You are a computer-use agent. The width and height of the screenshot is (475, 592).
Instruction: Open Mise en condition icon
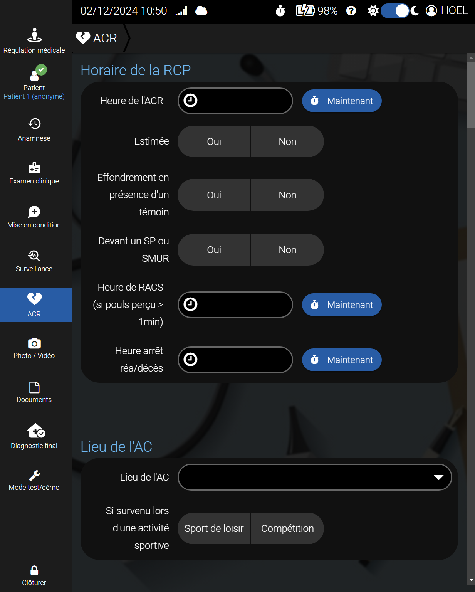(x=34, y=212)
